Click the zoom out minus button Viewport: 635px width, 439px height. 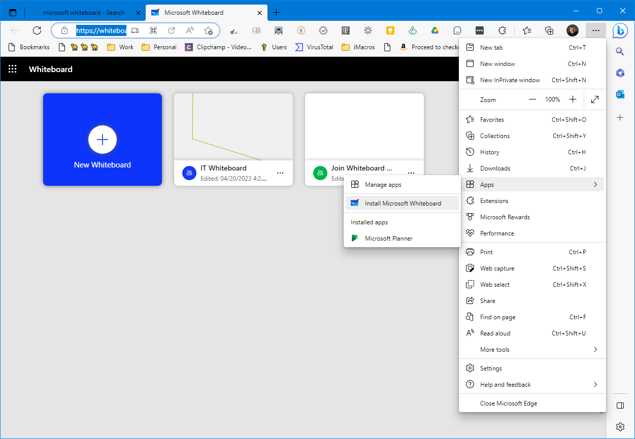(532, 99)
